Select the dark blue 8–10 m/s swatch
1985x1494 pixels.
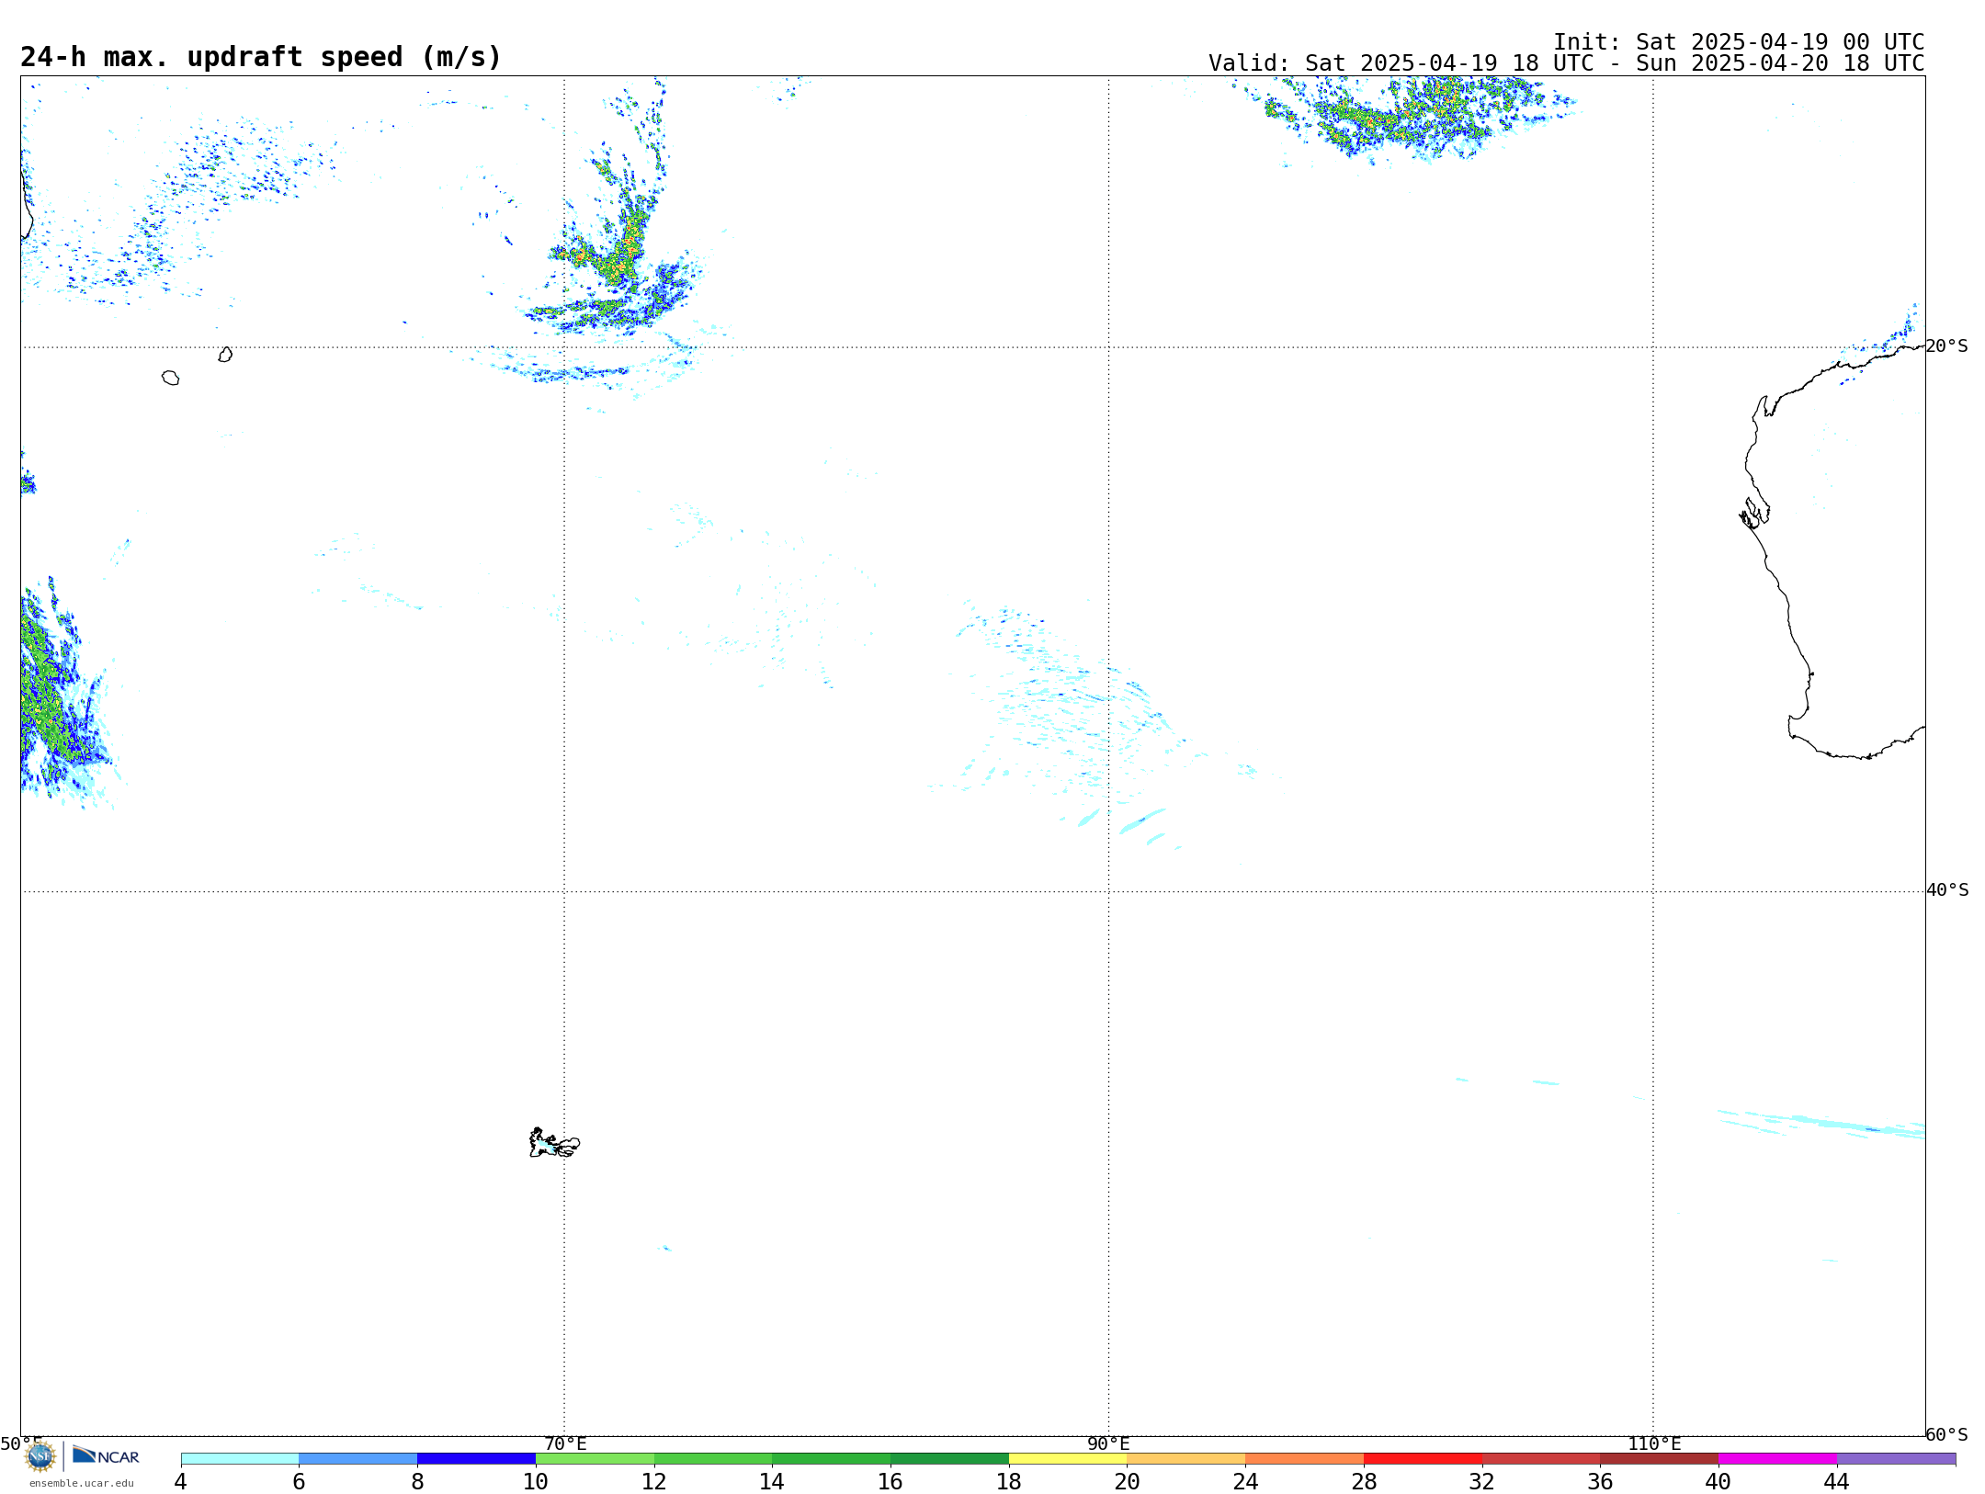click(x=476, y=1458)
